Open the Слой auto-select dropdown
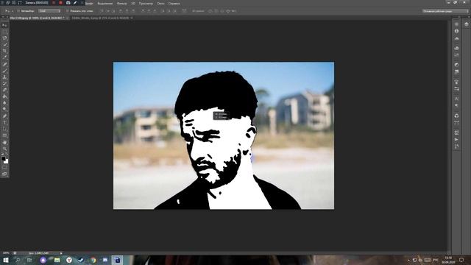The image size is (471, 265). (x=49, y=11)
